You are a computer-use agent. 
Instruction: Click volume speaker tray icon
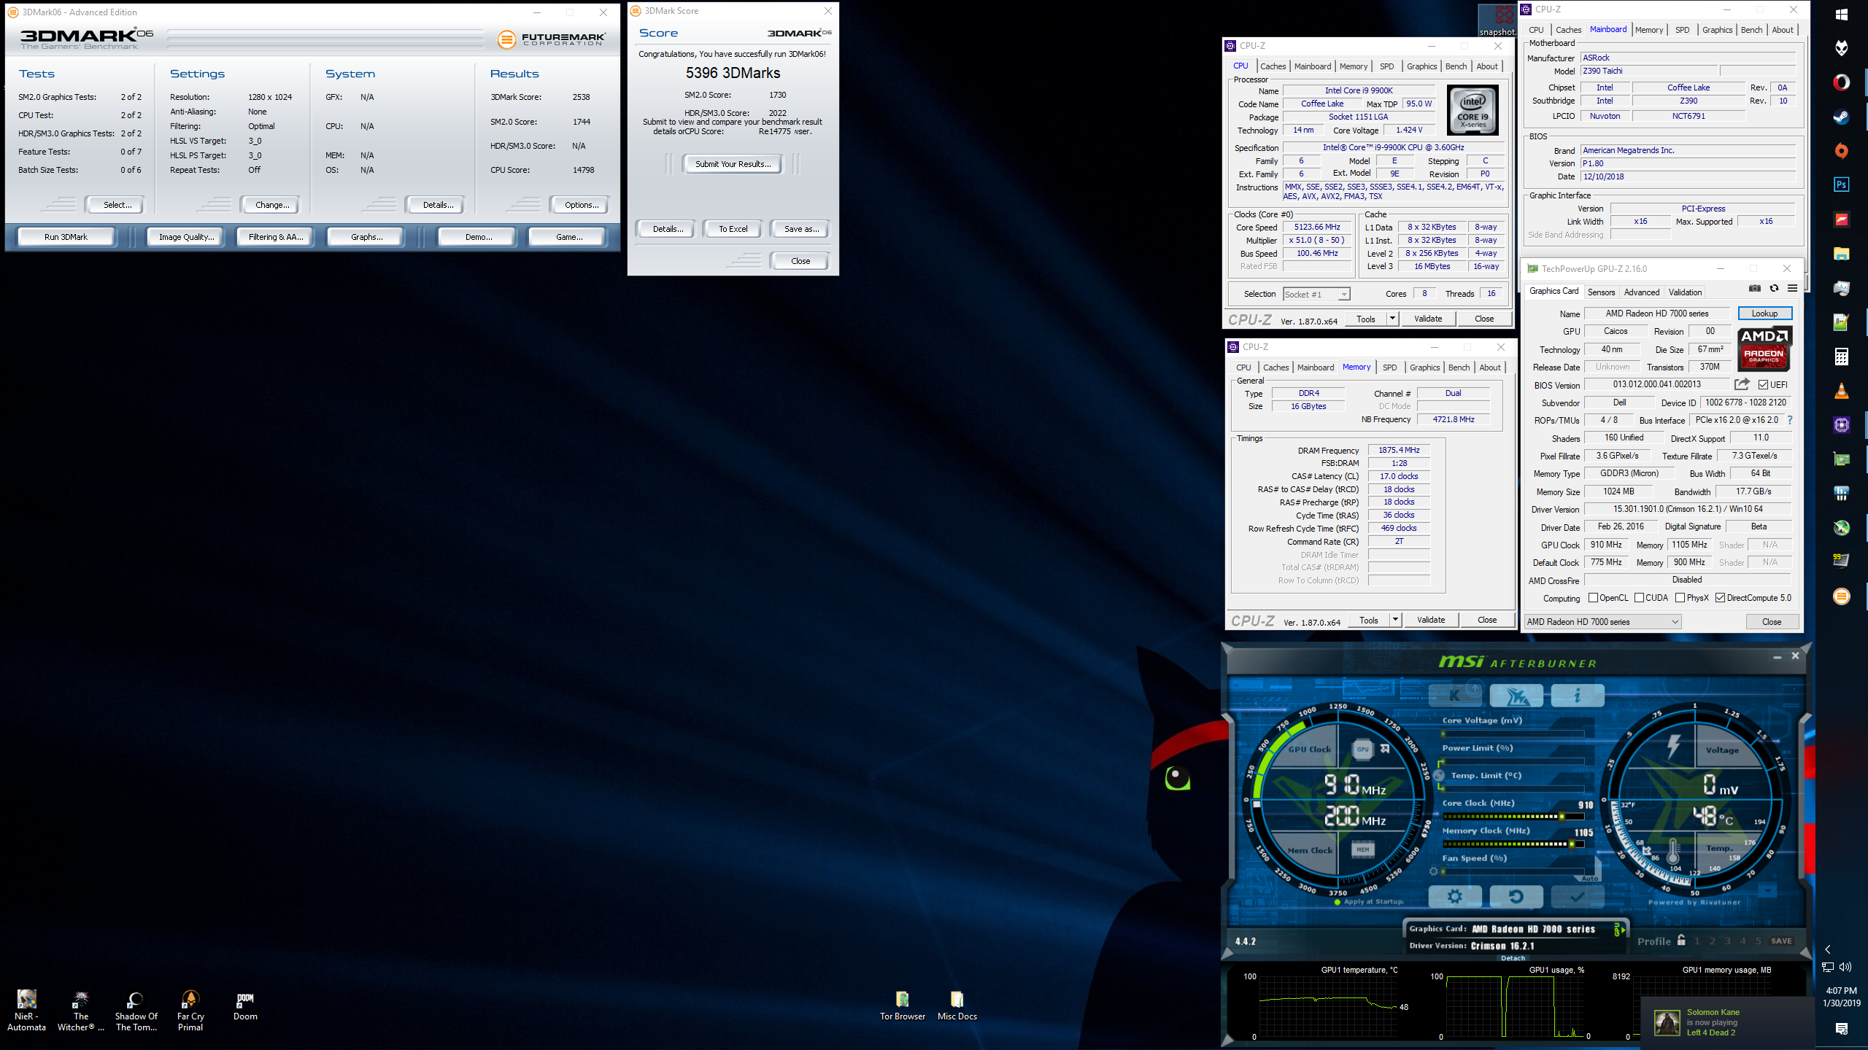pos(1845,967)
